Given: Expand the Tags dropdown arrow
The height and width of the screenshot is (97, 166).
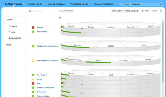Looking at the screenshot, I should click(x=160, y=4).
